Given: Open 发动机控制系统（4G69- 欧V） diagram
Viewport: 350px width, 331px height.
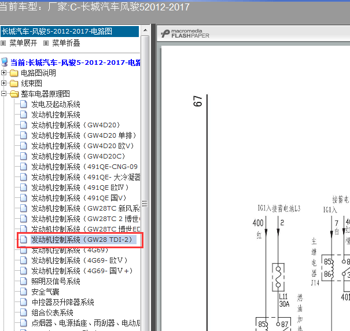Looking at the screenshot, I should click(x=79, y=260).
